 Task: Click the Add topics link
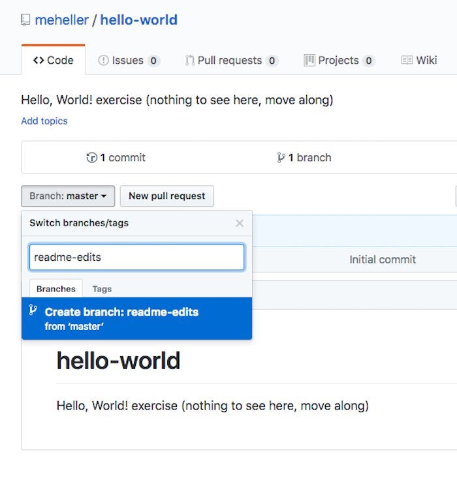pos(44,121)
